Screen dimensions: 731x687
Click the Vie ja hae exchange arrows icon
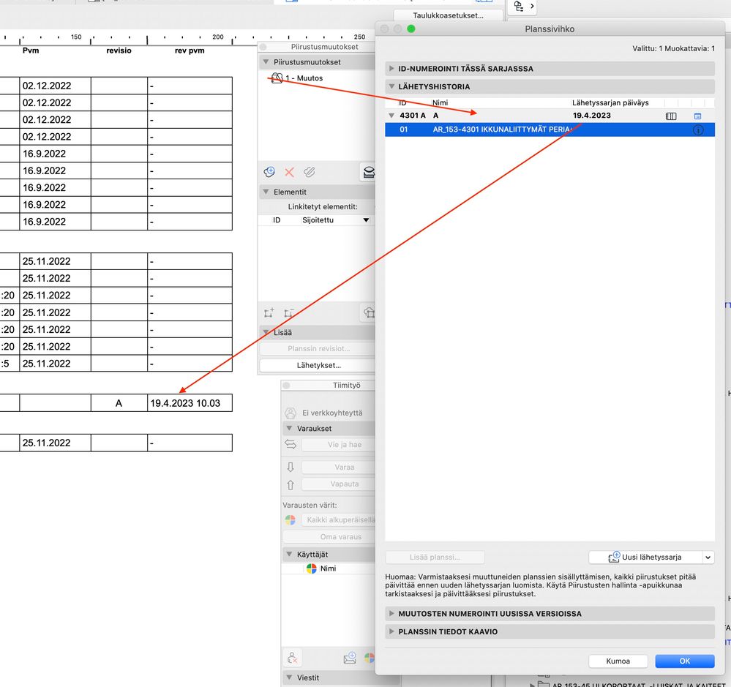point(292,444)
